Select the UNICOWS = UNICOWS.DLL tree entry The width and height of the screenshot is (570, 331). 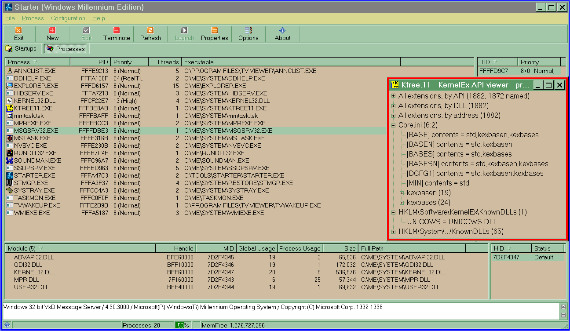(452, 222)
